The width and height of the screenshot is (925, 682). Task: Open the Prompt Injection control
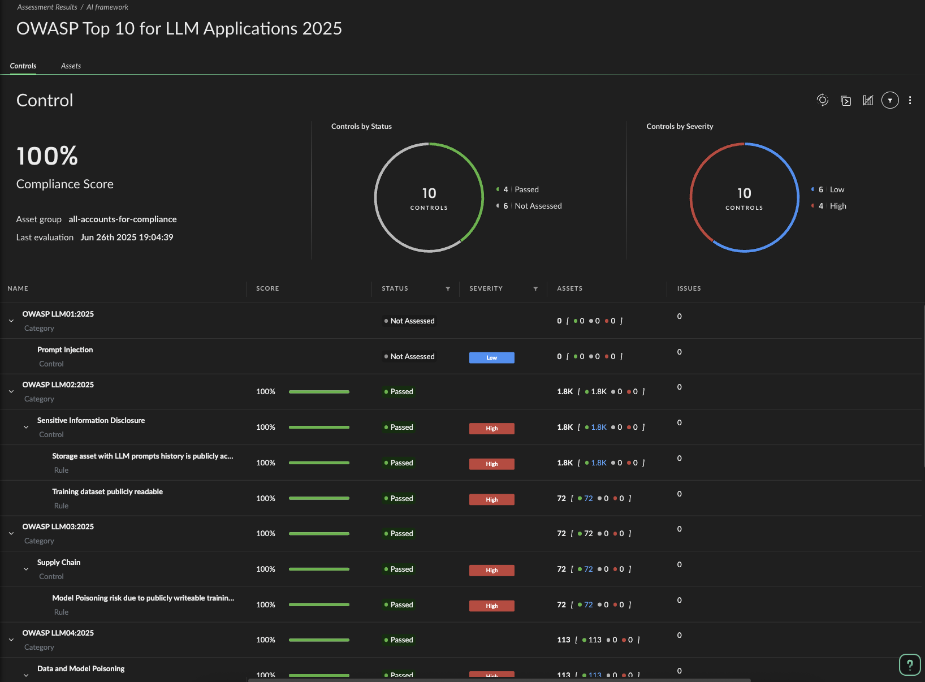(x=65, y=349)
